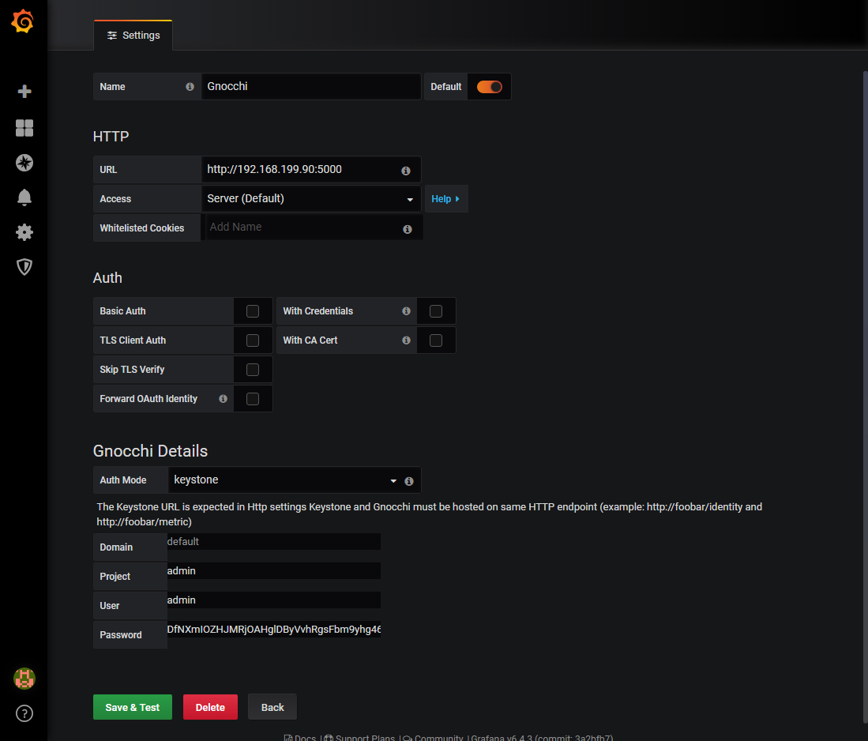Screen dimensions: 868x741
Task: Show the With CA Cert info icon
Action: 406,340
